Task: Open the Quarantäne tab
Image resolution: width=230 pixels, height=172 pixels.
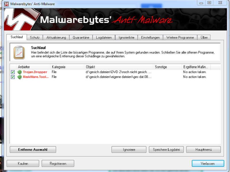Action: click(81, 38)
